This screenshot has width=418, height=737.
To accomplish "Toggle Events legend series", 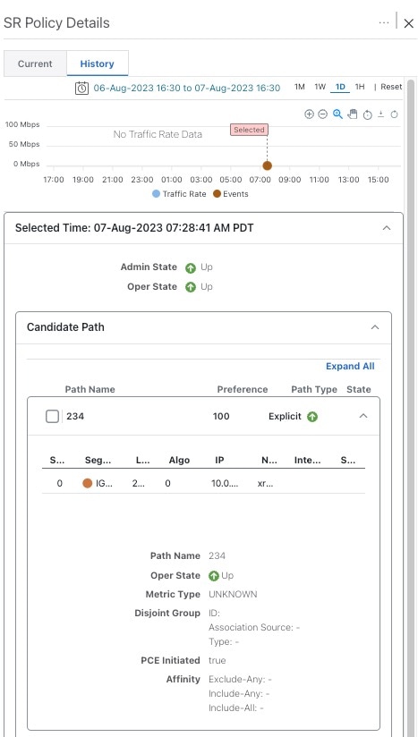I will click(x=230, y=194).
